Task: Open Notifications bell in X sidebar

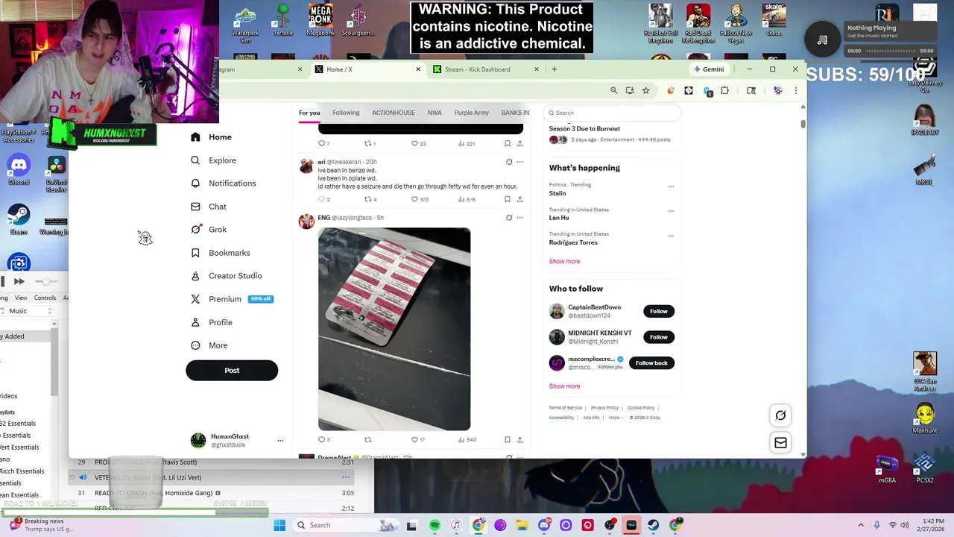Action: coord(195,183)
